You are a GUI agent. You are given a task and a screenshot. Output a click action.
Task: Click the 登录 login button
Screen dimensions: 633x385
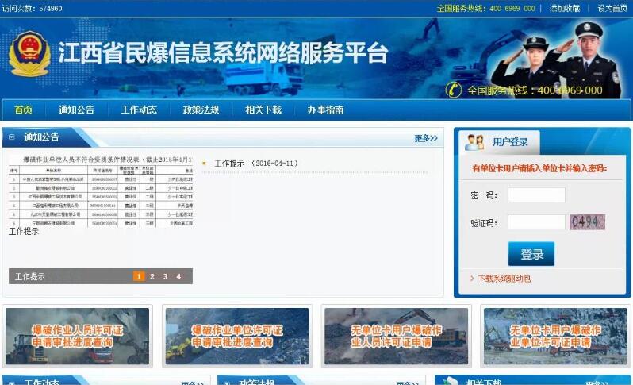point(531,254)
